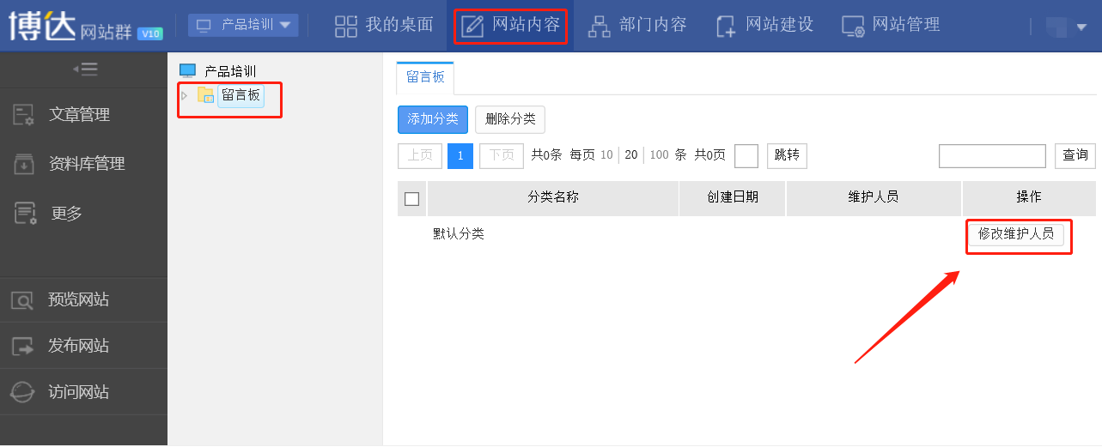1102x447 pixels.
Task: Switch to 网站内容 menu
Action: click(x=511, y=26)
